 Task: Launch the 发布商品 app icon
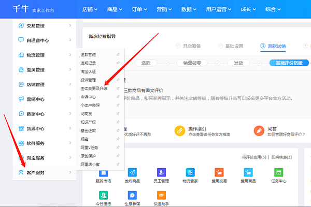tap(132, 172)
